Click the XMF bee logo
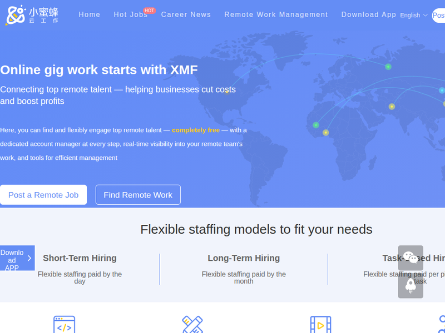 pos(32,15)
